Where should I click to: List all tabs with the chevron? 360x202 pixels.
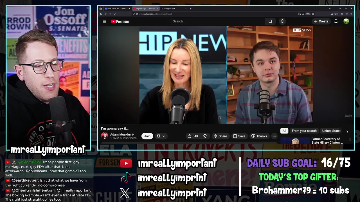pyautogui.click(x=330, y=9)
